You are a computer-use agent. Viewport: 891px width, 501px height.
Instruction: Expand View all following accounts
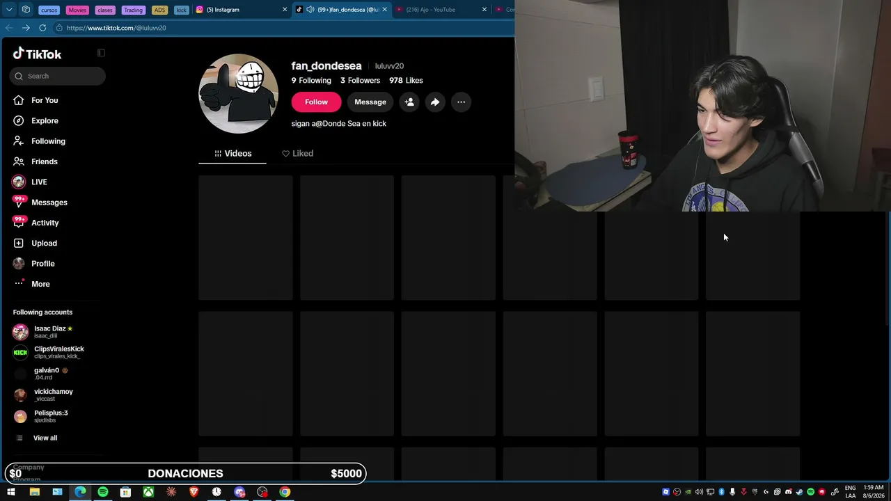[x=45, y=438]
